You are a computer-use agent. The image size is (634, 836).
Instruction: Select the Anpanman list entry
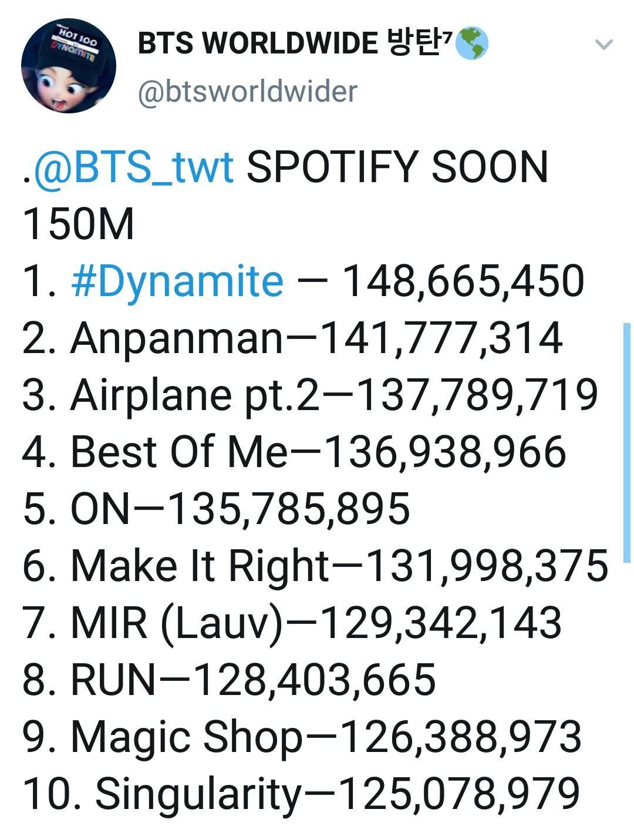[x=292, y=338]
